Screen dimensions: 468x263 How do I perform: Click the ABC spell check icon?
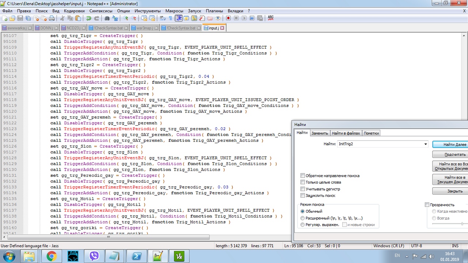(271, 18)
